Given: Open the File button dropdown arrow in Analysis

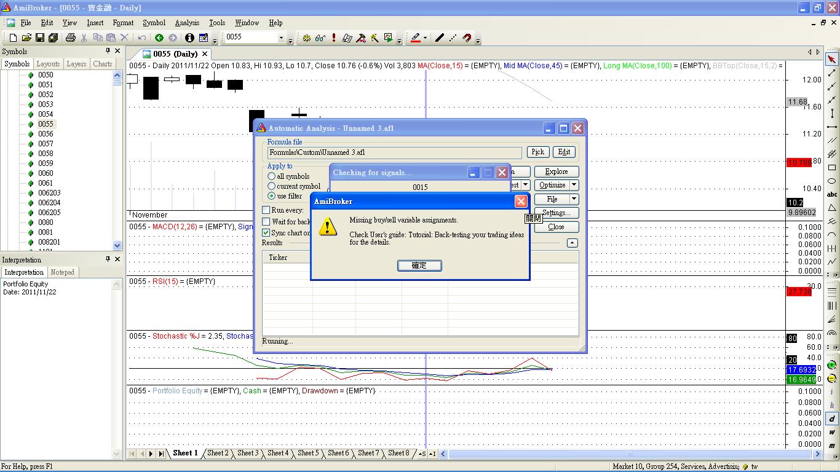Looking at the screenshot, I should 574,199.
